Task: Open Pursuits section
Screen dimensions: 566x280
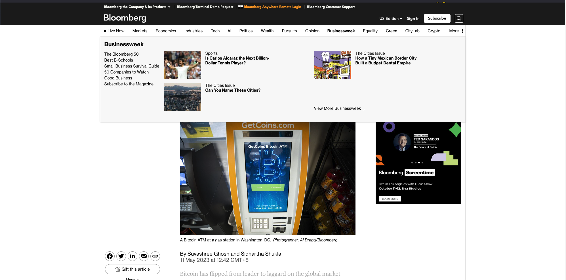Action: click(289, 31)
